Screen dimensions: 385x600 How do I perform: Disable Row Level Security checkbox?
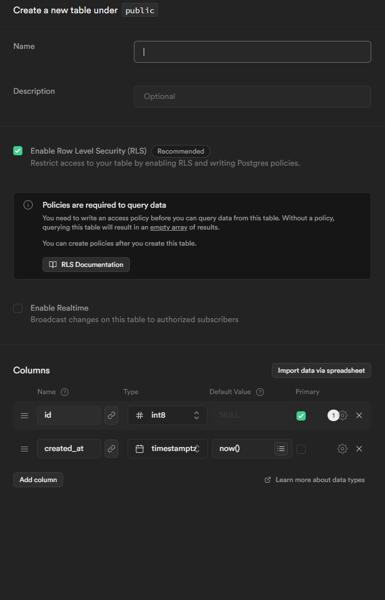coord(18,151)
